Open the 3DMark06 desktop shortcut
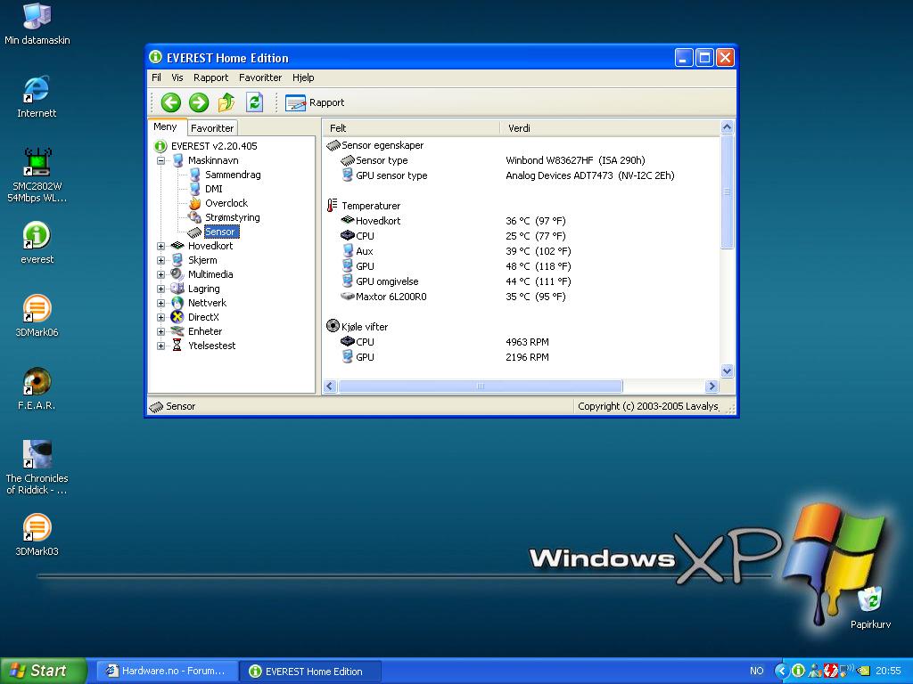 point(37,316)
